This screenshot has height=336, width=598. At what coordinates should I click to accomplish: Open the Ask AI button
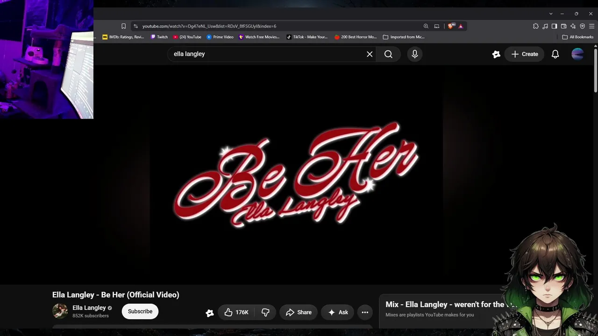pos(338,312)
